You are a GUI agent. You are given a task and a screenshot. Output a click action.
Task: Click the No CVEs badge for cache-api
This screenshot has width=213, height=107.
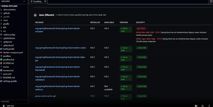142,96
